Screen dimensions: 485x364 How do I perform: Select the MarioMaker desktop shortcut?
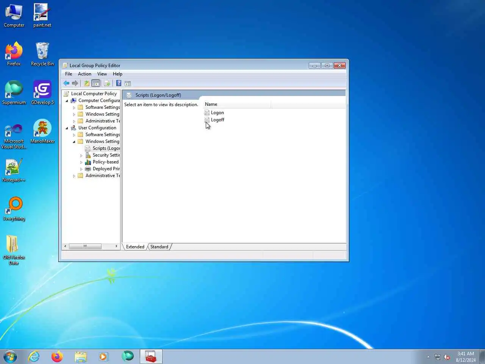(x=42, y=132)
